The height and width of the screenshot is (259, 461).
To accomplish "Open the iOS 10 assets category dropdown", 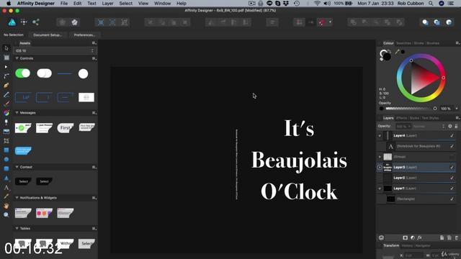I will pos(55,50).
